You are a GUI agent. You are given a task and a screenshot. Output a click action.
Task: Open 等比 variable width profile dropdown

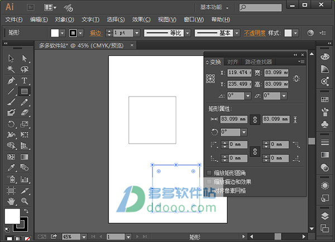188,33
